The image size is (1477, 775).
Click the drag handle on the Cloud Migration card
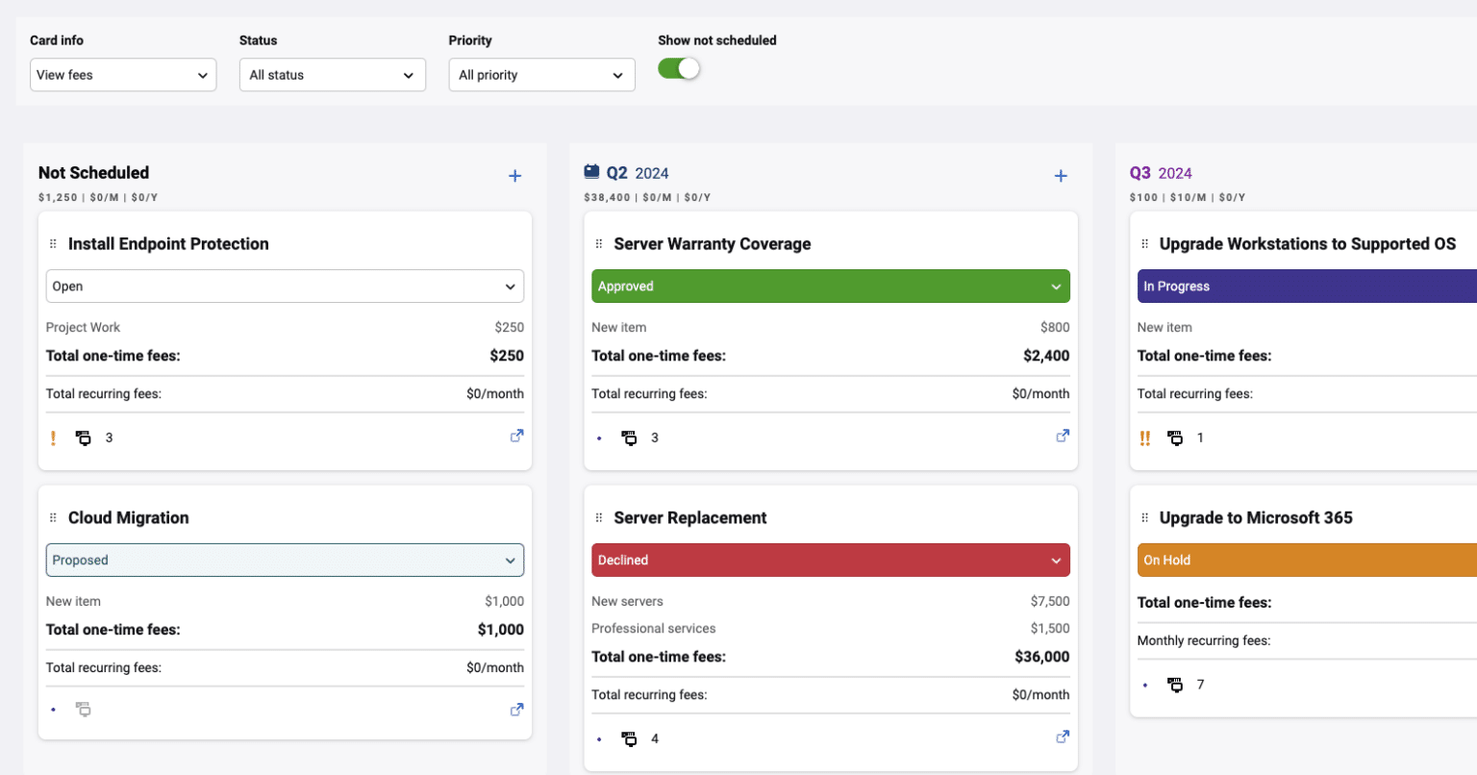54,517
